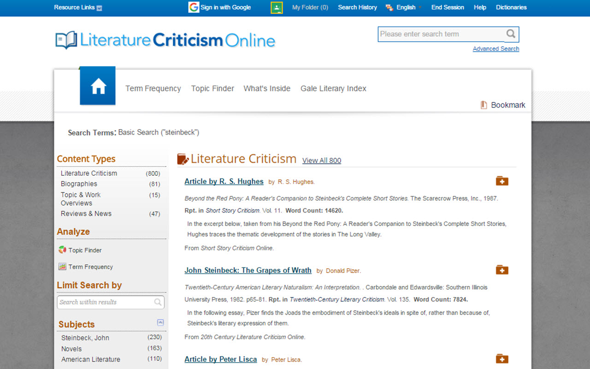Click the search magnifier icon

(x=511, y=34)
